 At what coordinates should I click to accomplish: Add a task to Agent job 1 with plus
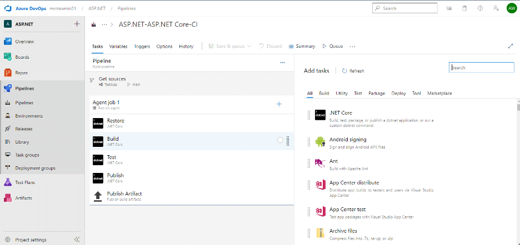pyautogui.click(x=279, y=104)
